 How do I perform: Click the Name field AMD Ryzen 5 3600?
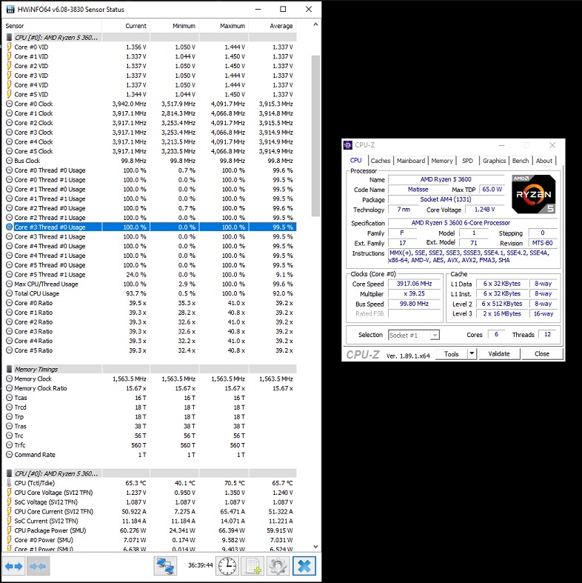[x=446, y=179]
